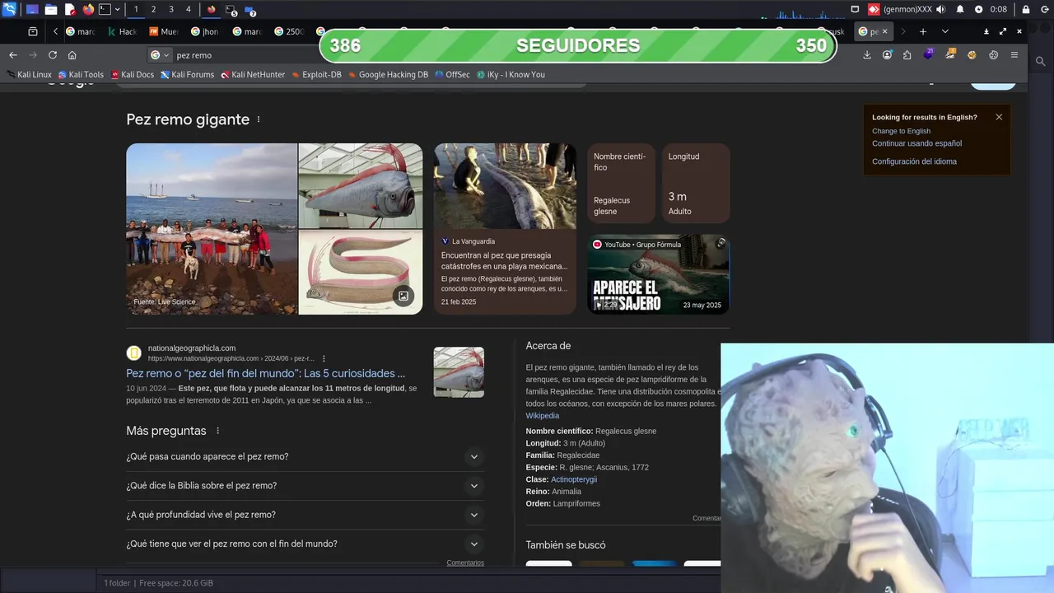
Task: Open options next to Pez remo gigante heading
Action: pos(259,119)
